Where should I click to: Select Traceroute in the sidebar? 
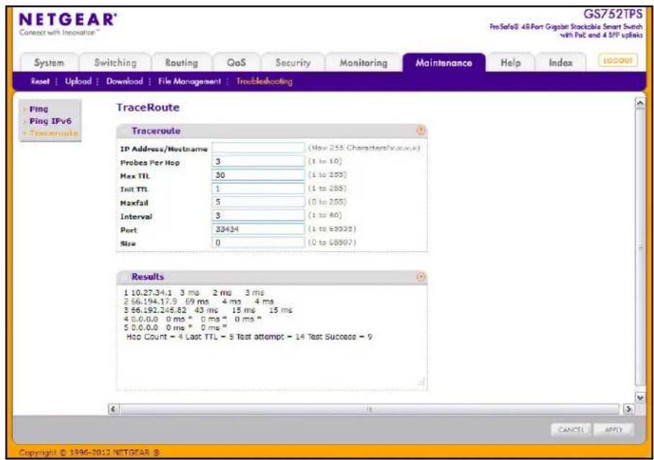coord(53,133)
